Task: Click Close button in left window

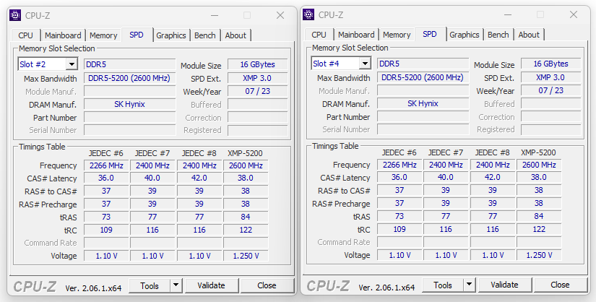Action: [x=267, y=285]
